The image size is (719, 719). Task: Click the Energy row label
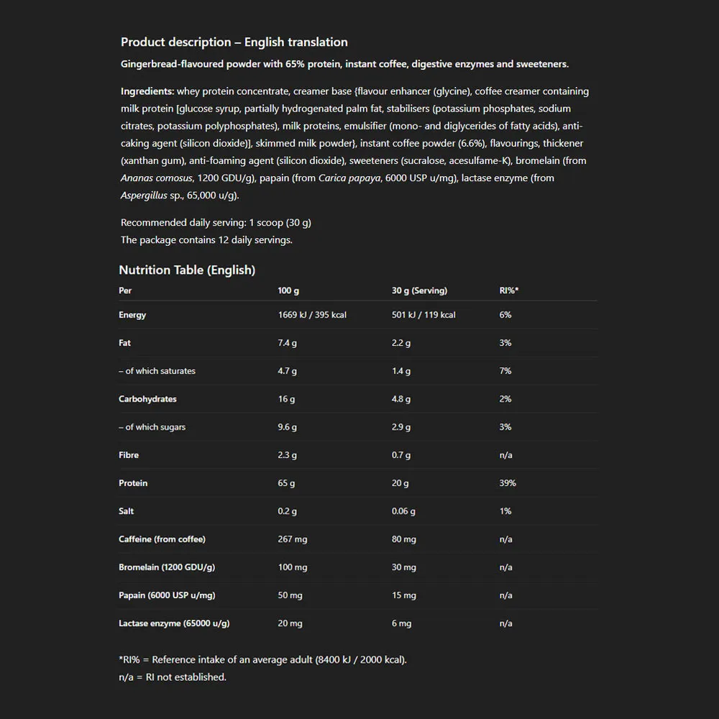pyautogui.click(x=132, y=315)
